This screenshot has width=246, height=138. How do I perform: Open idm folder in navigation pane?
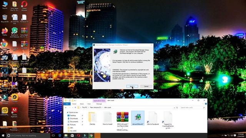(x=70, y=128)
